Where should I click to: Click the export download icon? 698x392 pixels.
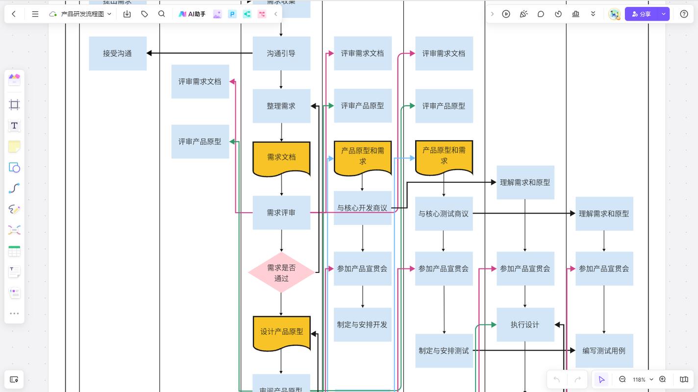coord(127,14)
